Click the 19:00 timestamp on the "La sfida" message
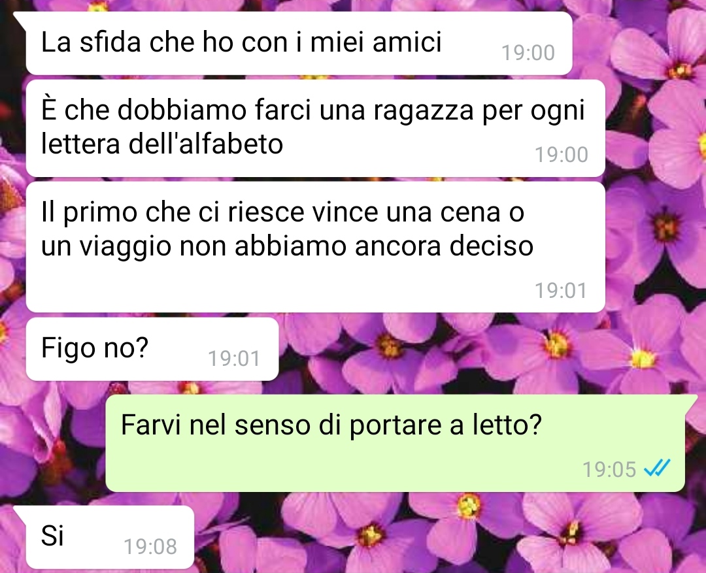Screen dimensions: 706x573 tap(528, 53)
